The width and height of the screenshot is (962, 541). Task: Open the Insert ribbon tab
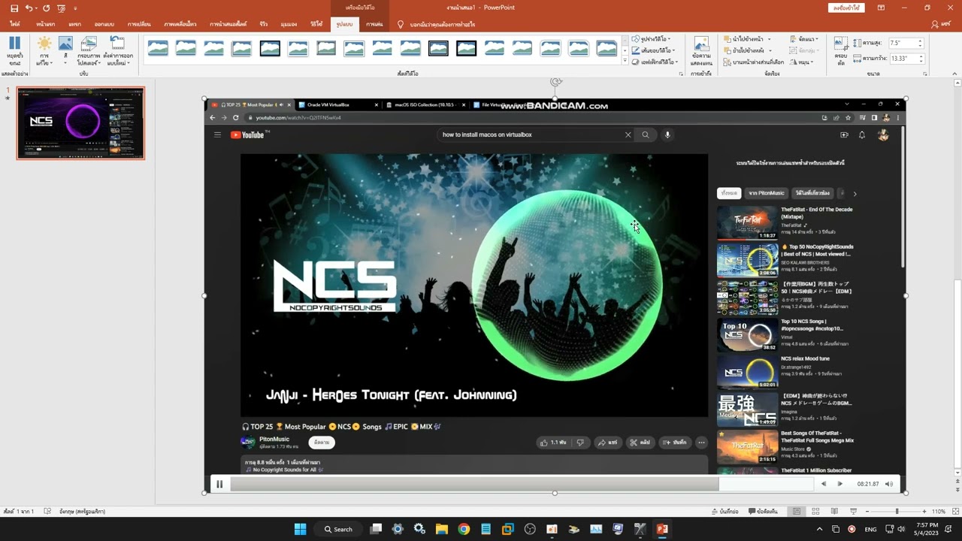point(74,24)
